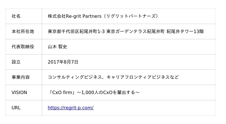The width and height of the screenshot is (226, 124).
Task: Open the https://regrit-p.com/ link
Action: pos(71,108)
